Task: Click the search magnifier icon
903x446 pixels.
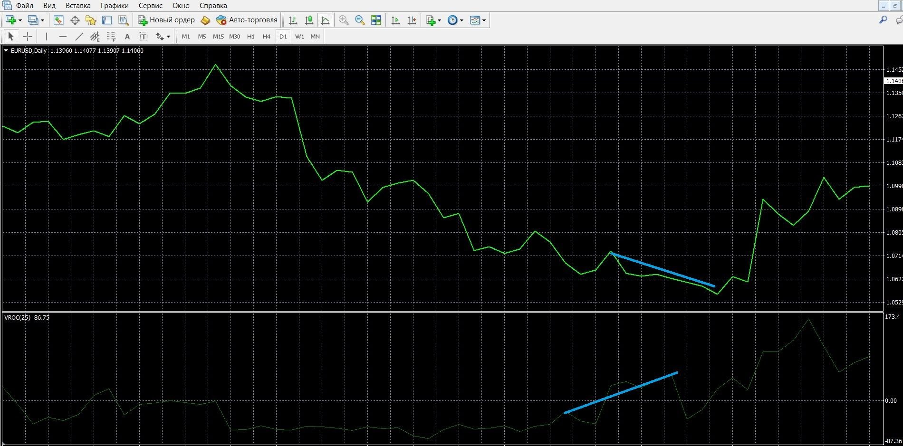Action: click(x=883, y=20)
